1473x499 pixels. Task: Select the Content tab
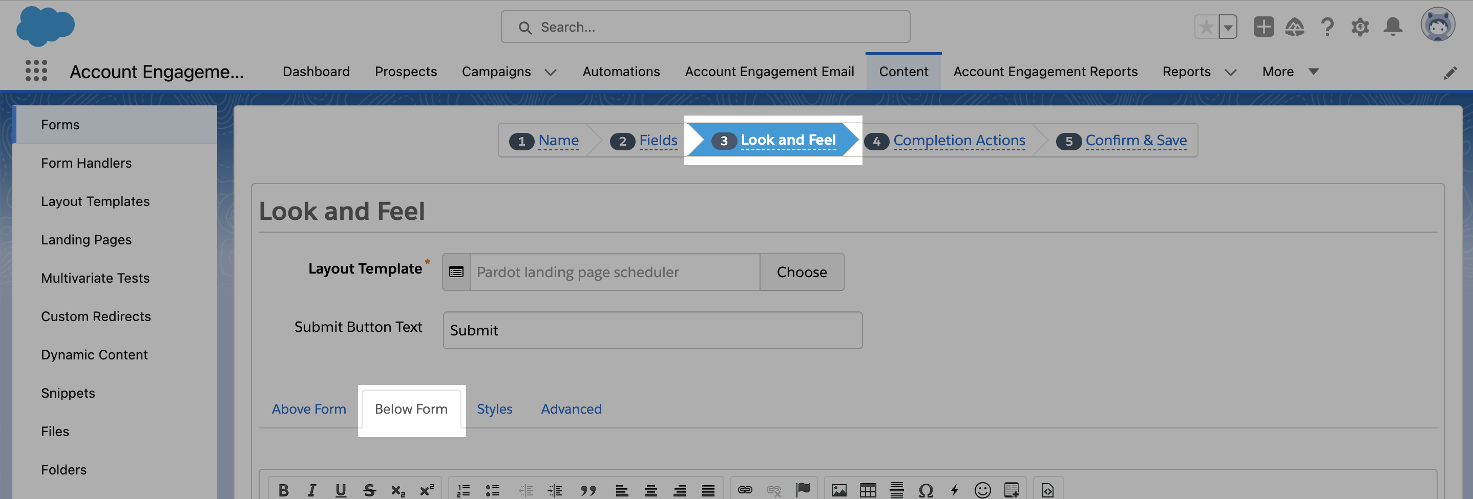pos(903,72)
